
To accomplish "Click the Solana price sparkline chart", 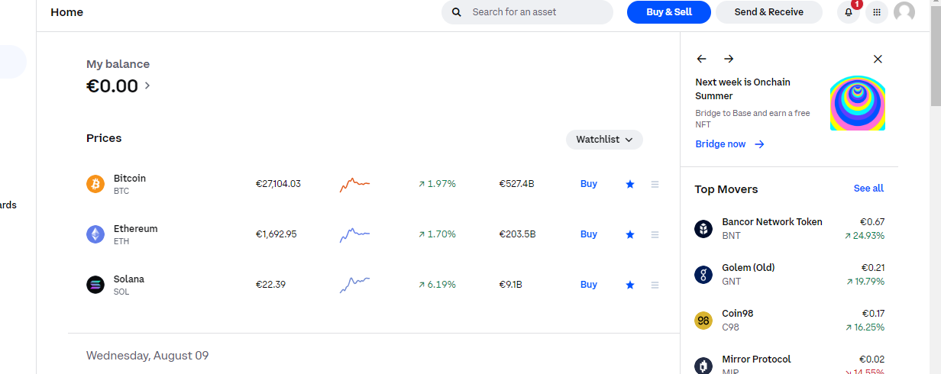I will coord(355,285).
